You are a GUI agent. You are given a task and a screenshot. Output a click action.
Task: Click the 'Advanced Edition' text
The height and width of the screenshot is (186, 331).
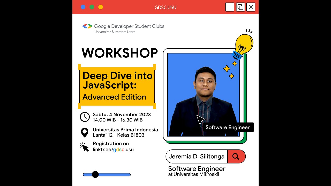pos(114,97)
